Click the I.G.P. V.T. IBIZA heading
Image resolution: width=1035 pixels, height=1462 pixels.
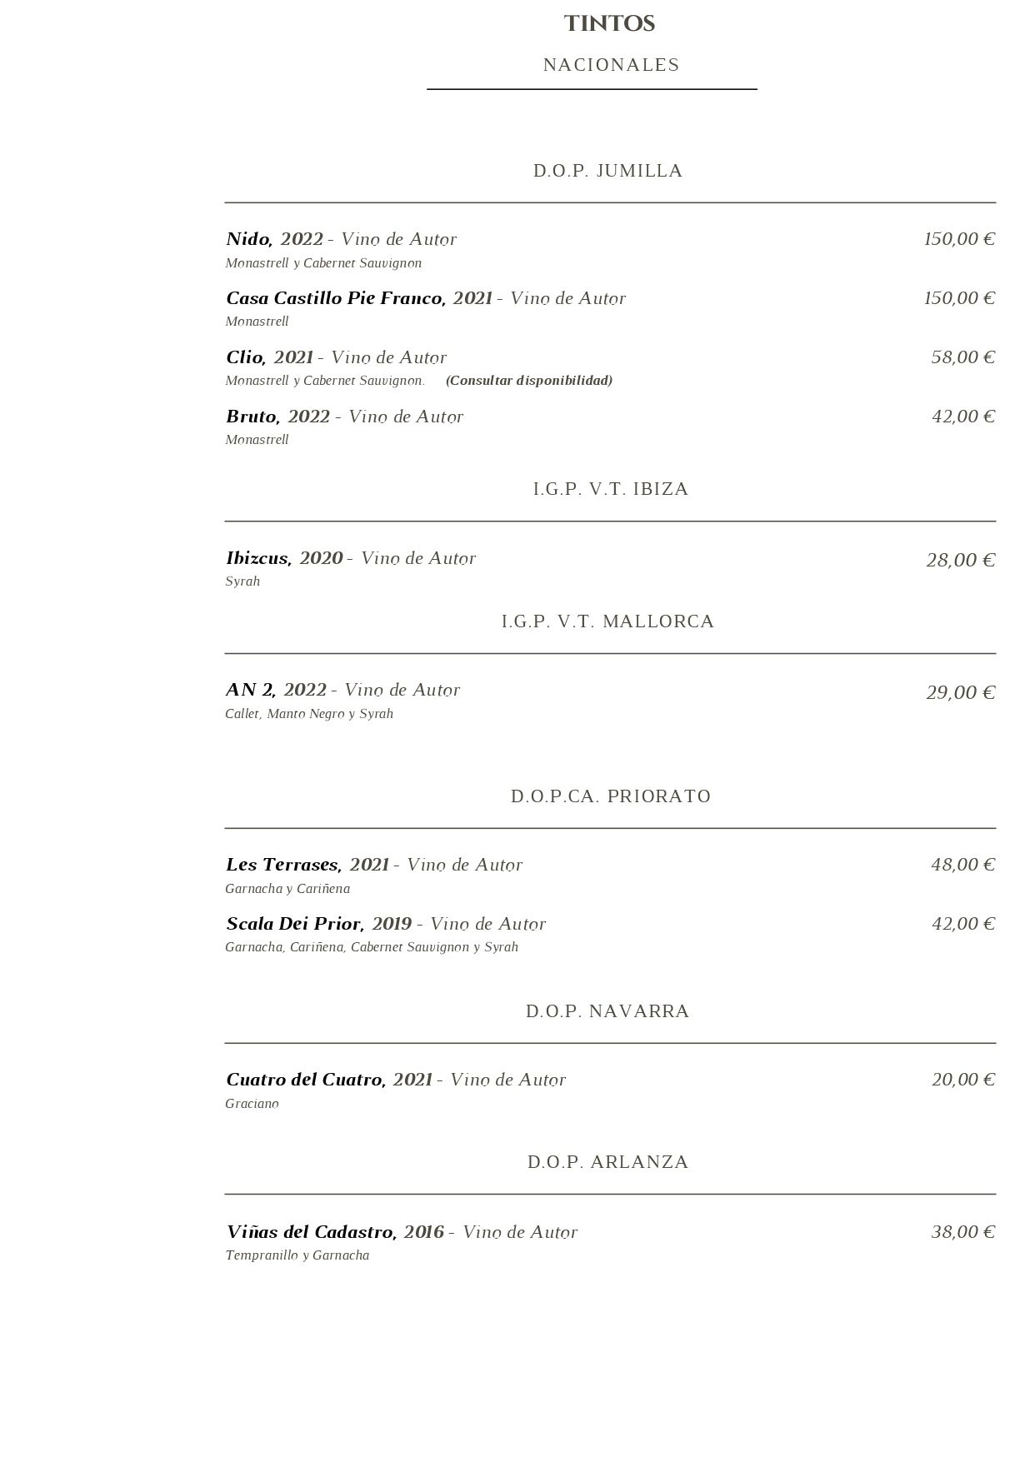click(611, 489)
